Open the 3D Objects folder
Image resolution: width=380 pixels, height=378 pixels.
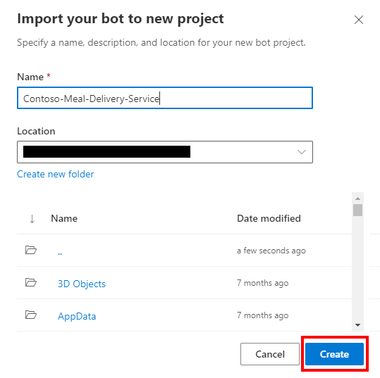tap(82, 284)
